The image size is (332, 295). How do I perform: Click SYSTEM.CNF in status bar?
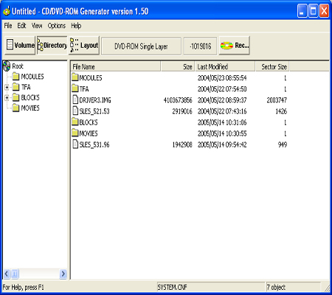point(172,287)
